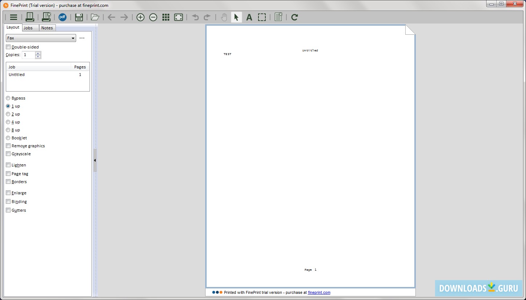Go to the previous page arrow
526x300 pixels.
click(111, 17)
